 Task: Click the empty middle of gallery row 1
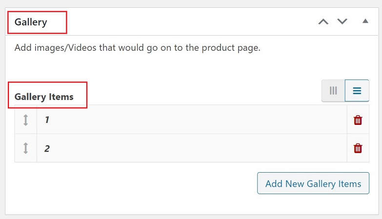tap(195, 120)
